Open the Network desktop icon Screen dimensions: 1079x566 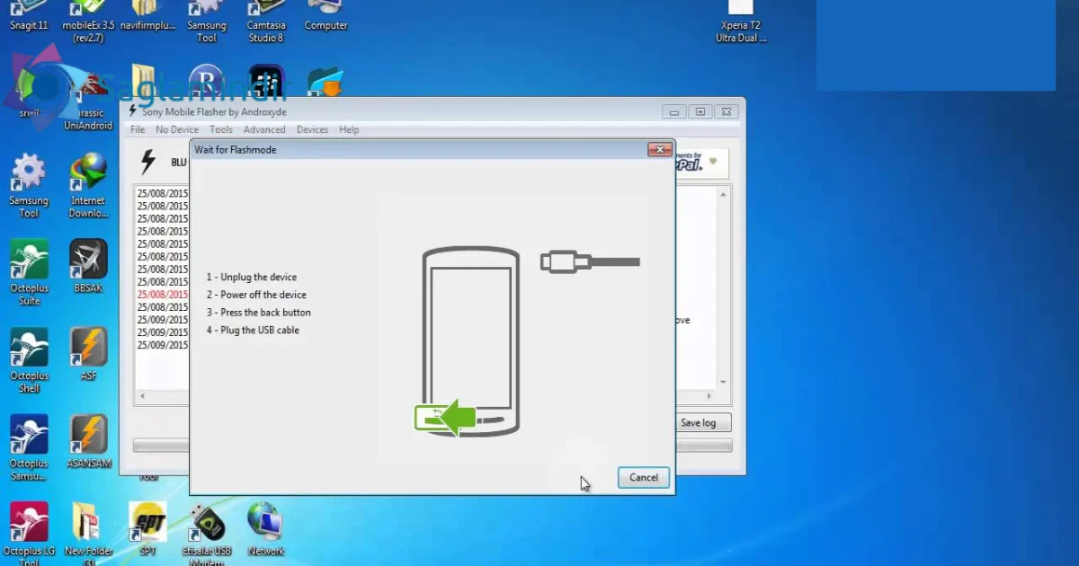click(x=266, y=529)
